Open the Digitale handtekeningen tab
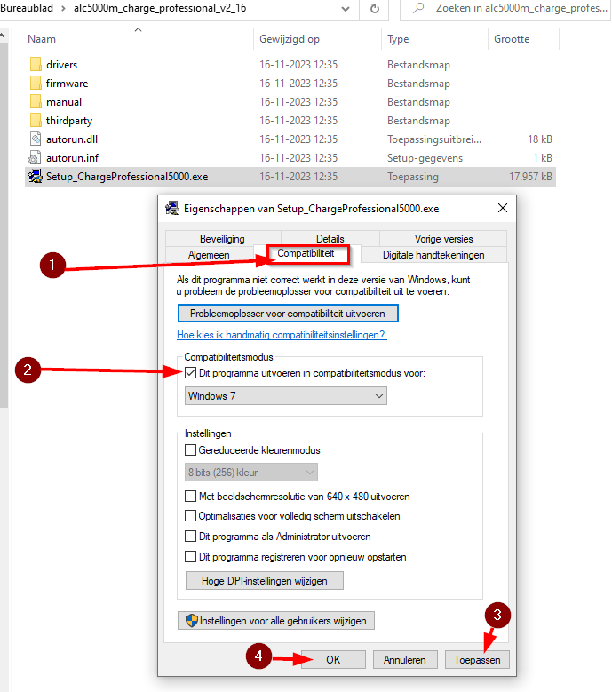Viewport: 612px width, 692px height. click(x=433, y=255)
